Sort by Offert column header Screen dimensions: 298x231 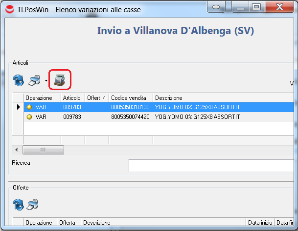pyautogui.click(x=97, y=98)
